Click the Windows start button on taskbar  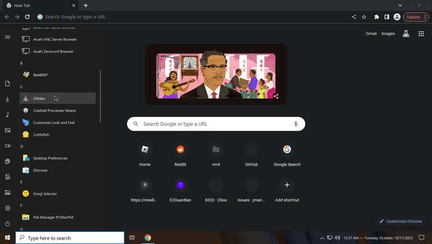tap(8, 238)
